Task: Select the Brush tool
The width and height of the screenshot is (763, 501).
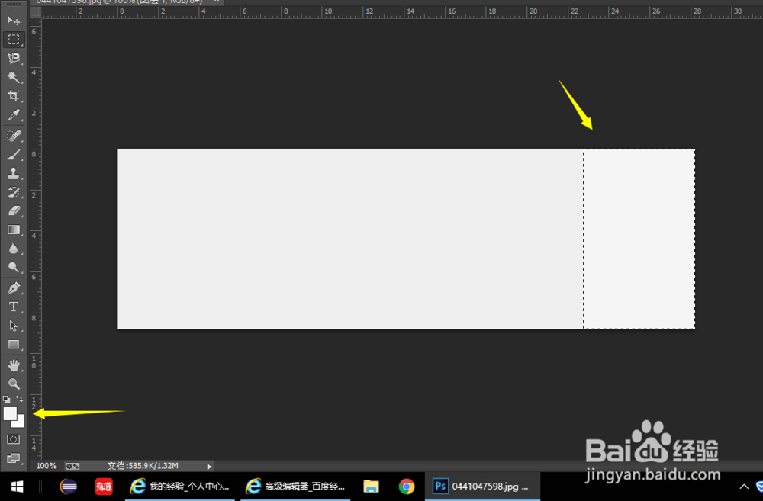Action: [x=14, y=154]
